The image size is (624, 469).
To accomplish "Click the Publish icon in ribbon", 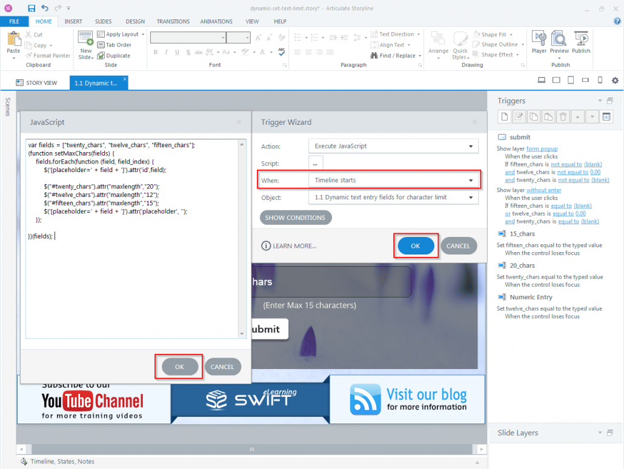I will click(581, 42).
